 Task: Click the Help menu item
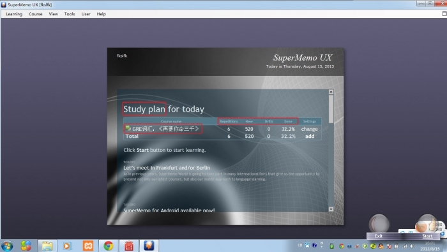click(101, 14)
